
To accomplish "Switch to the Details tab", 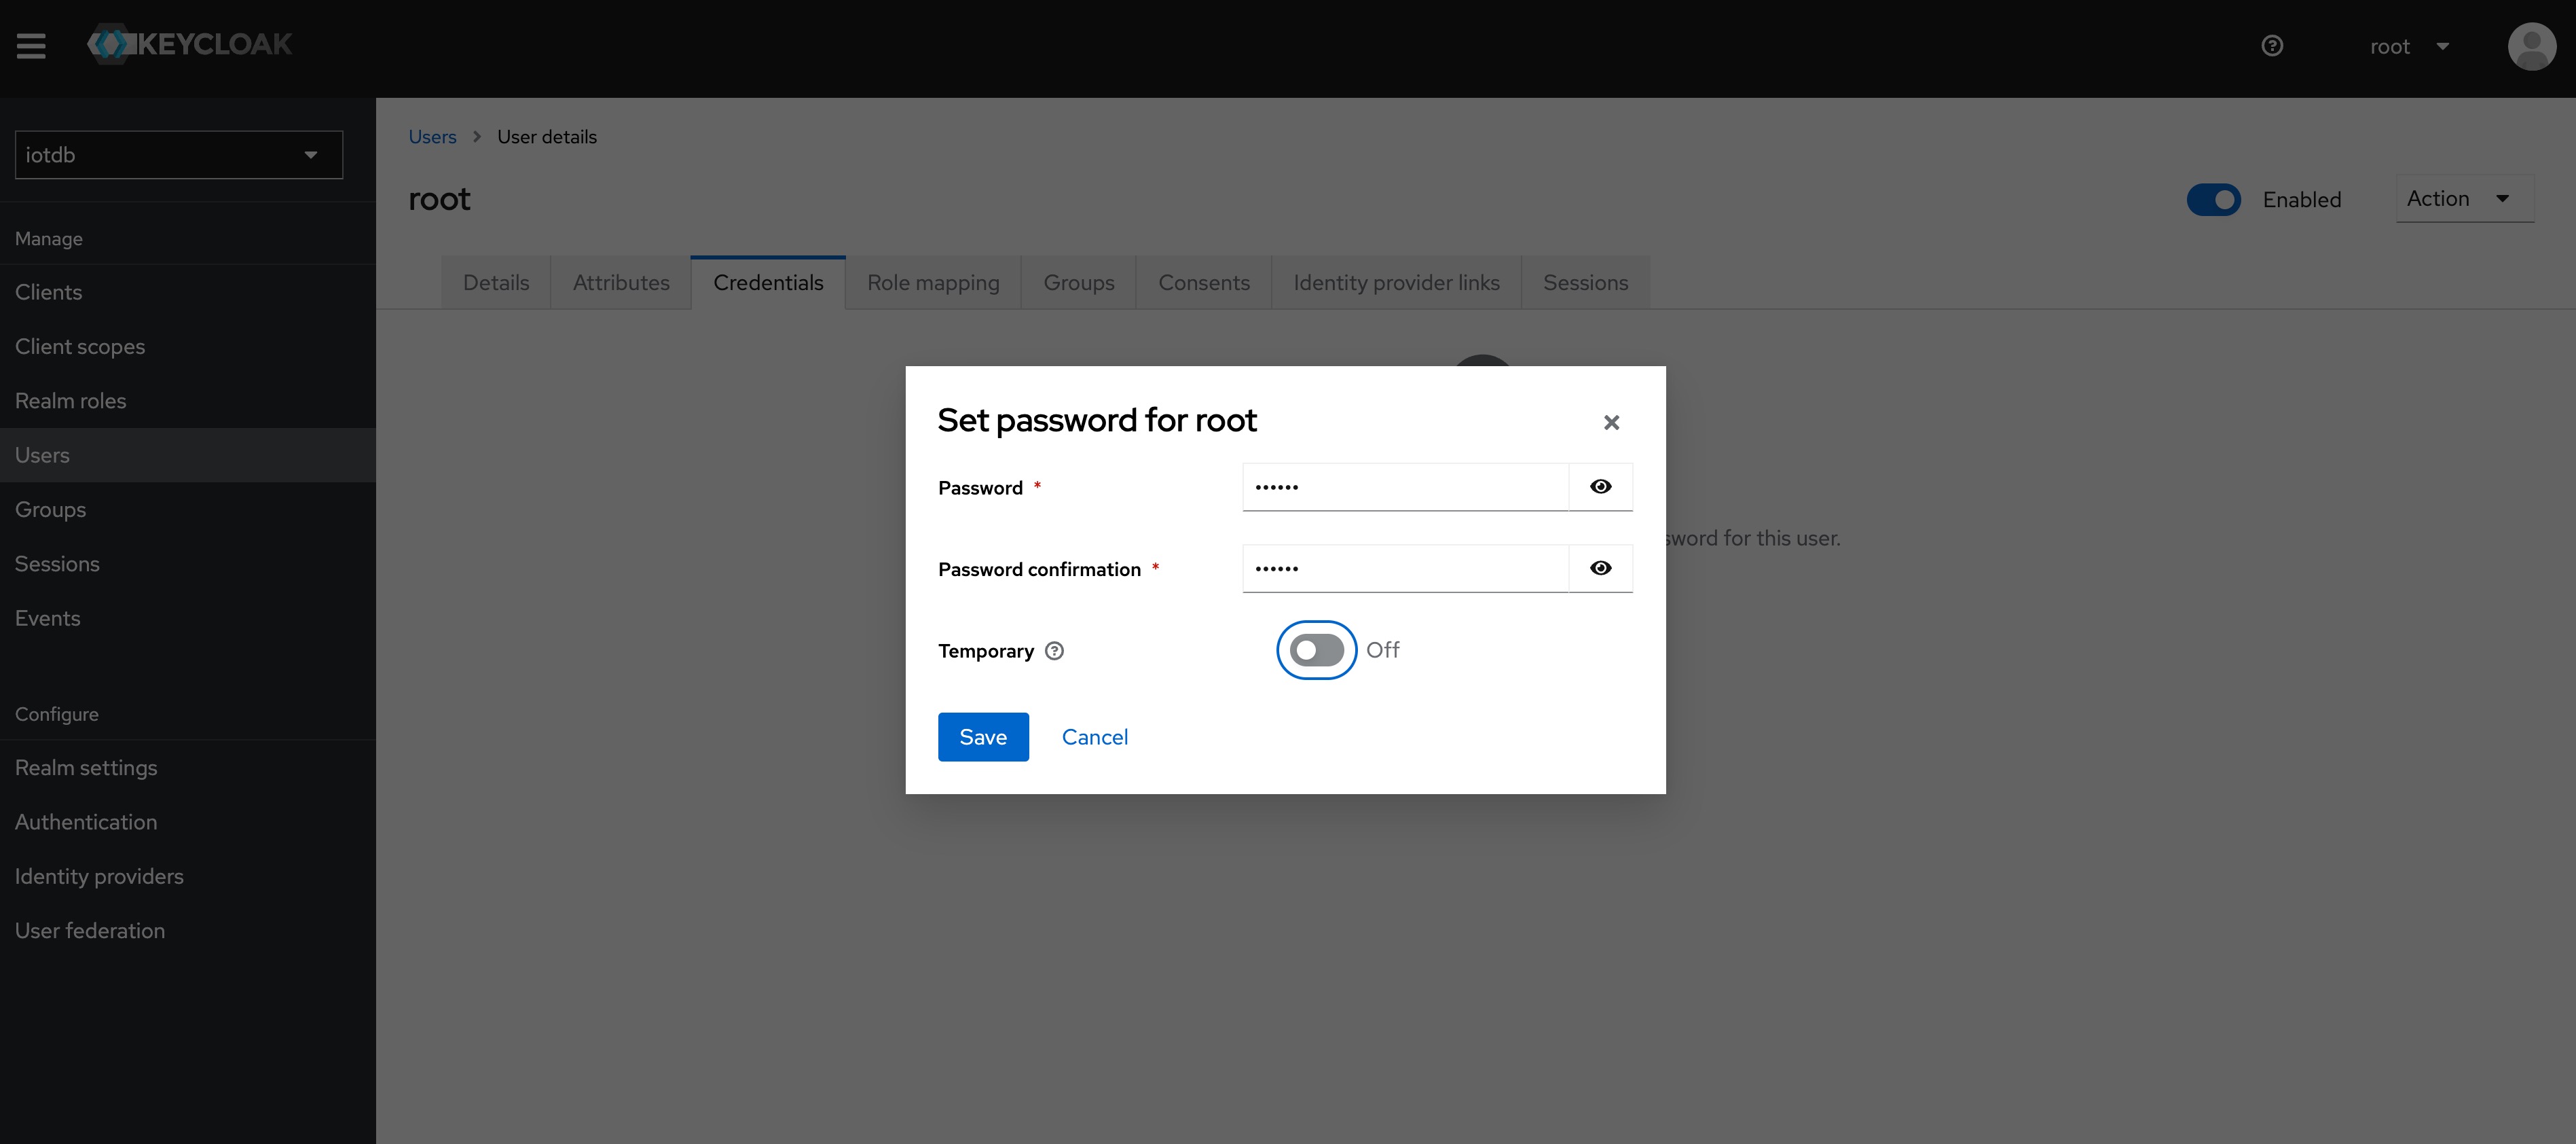I will 494,281.
